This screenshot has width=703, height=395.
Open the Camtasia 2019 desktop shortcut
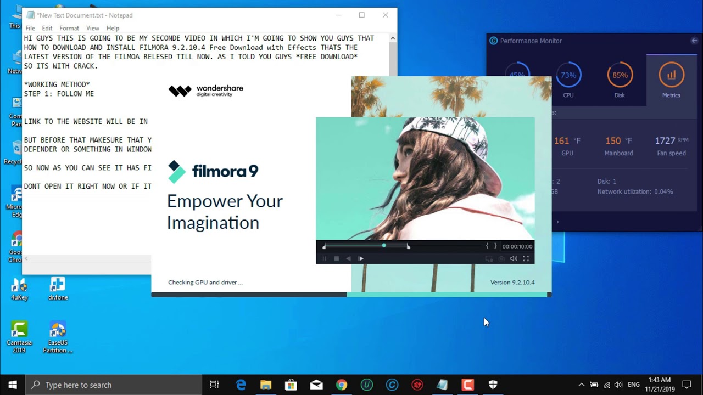19,337
